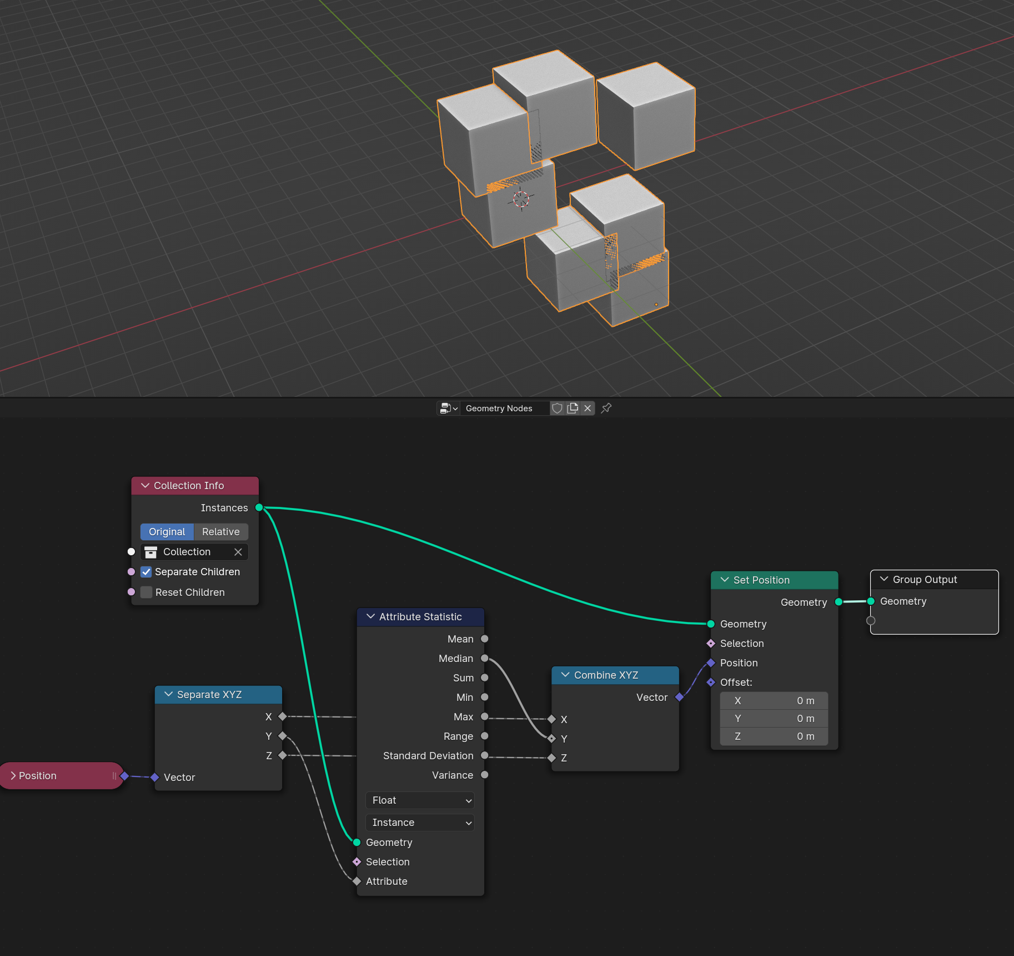The height and width of the screenshot is (956, 1014).
Task: Click the Variance output socket
Action: pyautogui.click(x=484, y=775)
